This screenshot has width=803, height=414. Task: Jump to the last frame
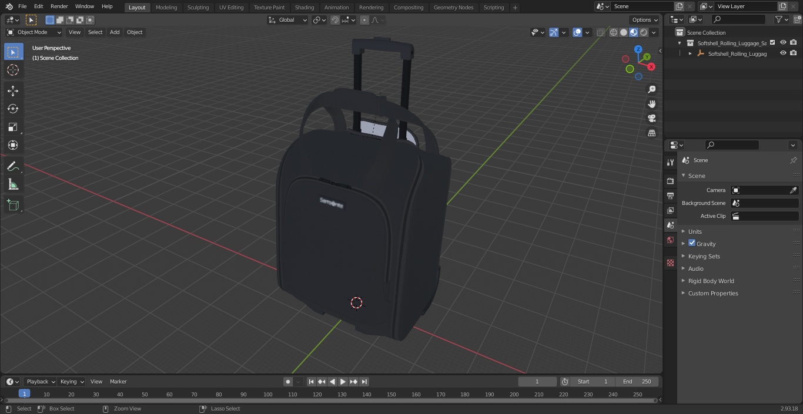pyautogui.click(x=364, y=382)
